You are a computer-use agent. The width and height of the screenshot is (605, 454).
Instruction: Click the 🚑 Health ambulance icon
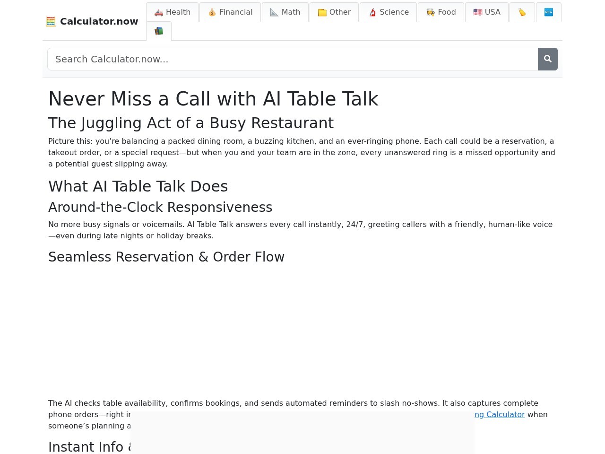pos(159,12)
